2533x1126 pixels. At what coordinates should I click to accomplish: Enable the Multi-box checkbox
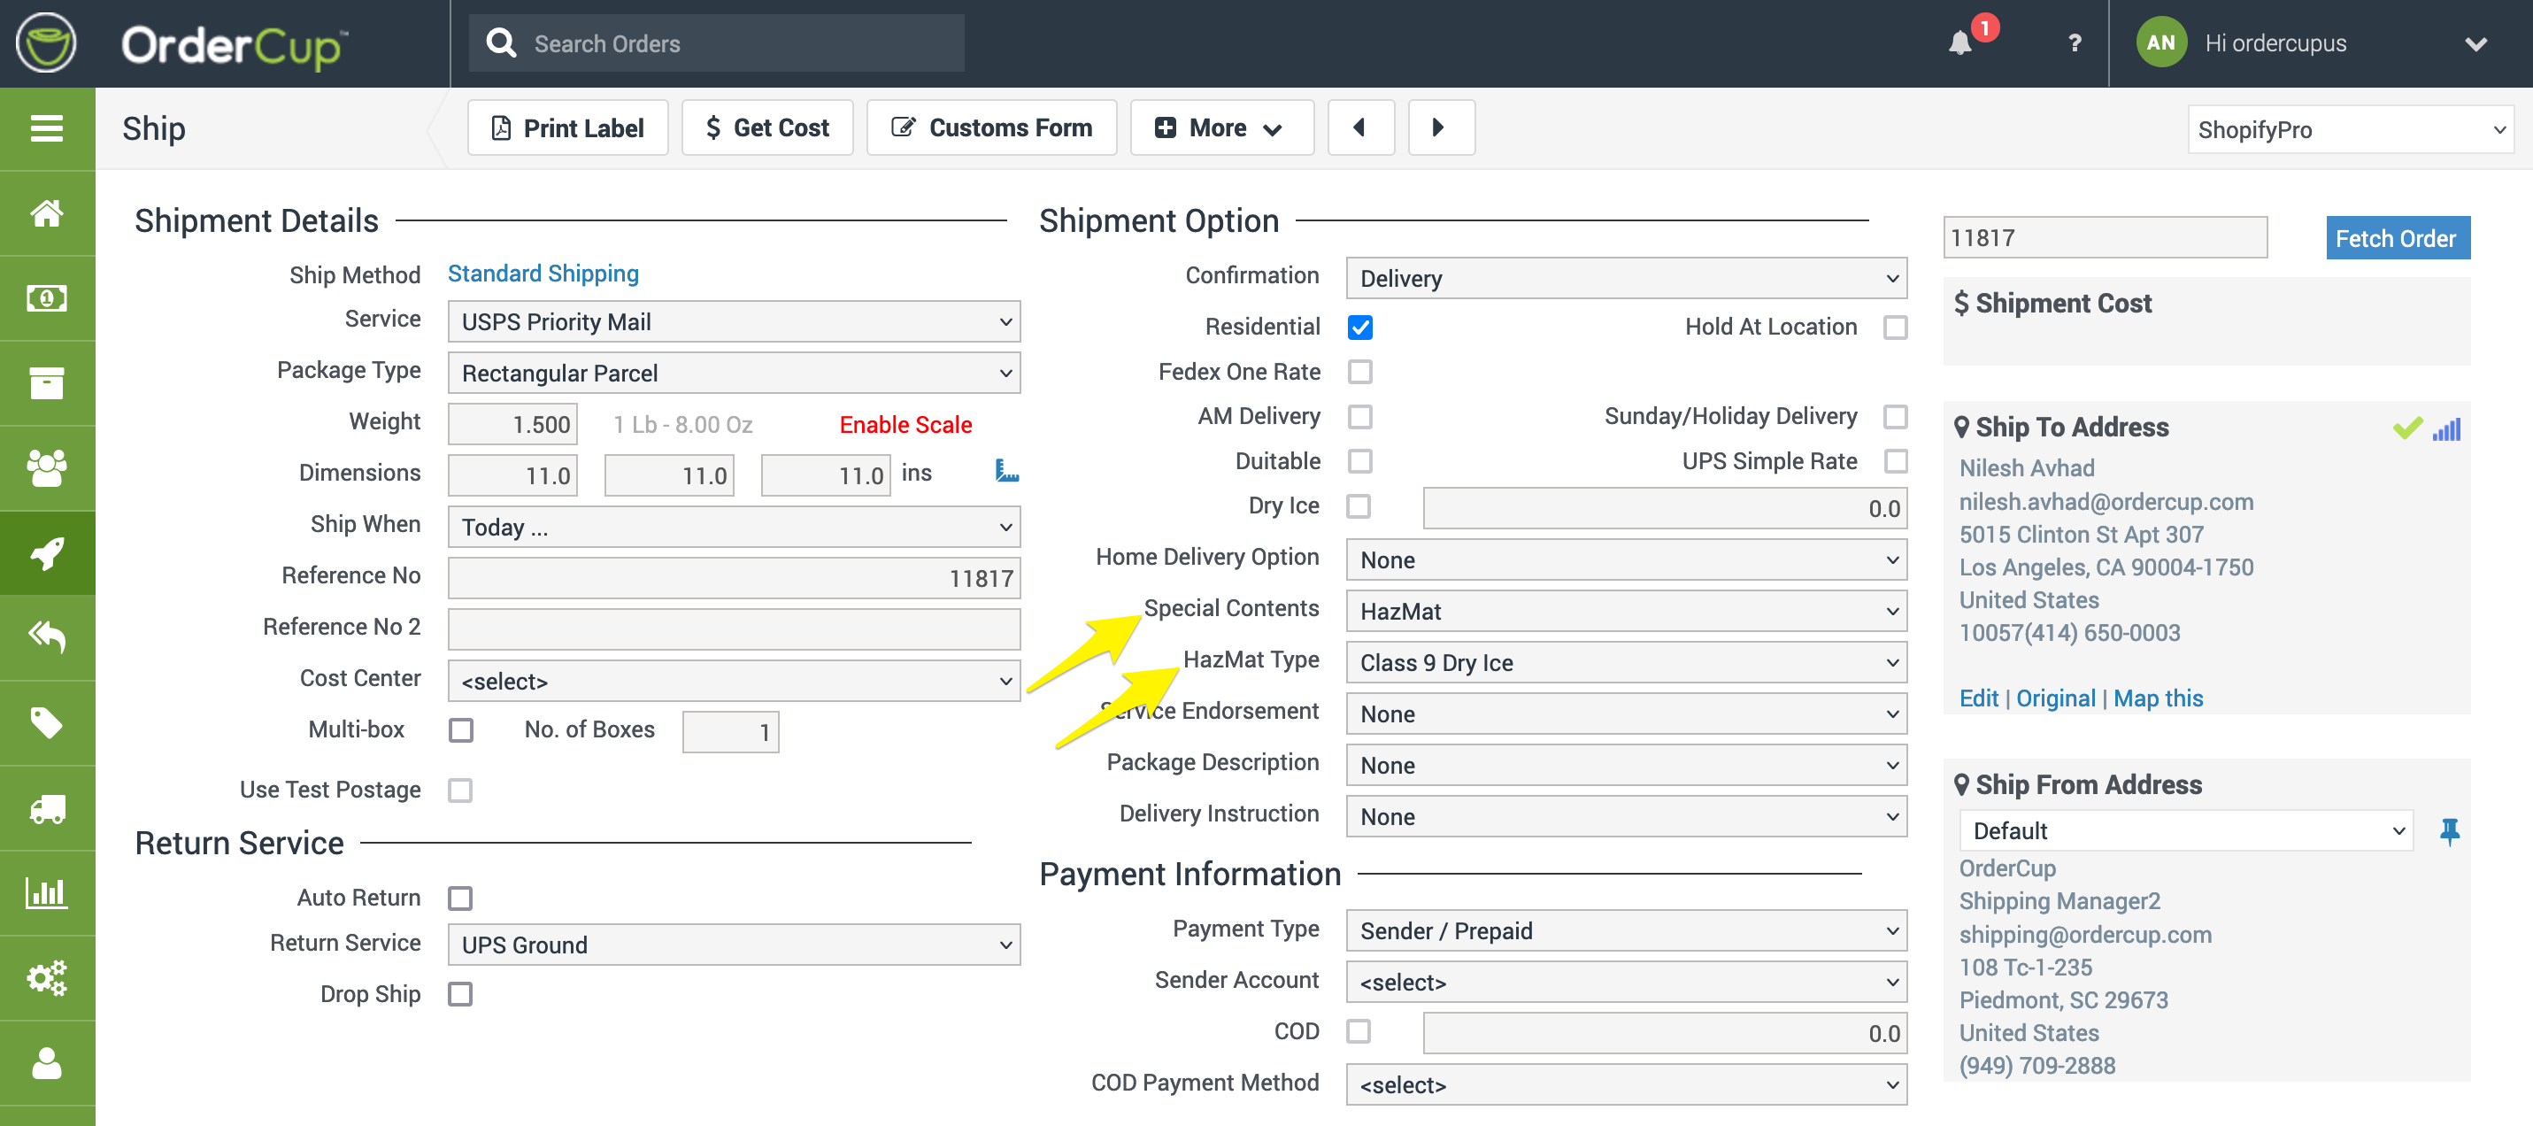[x=460, y=730]
